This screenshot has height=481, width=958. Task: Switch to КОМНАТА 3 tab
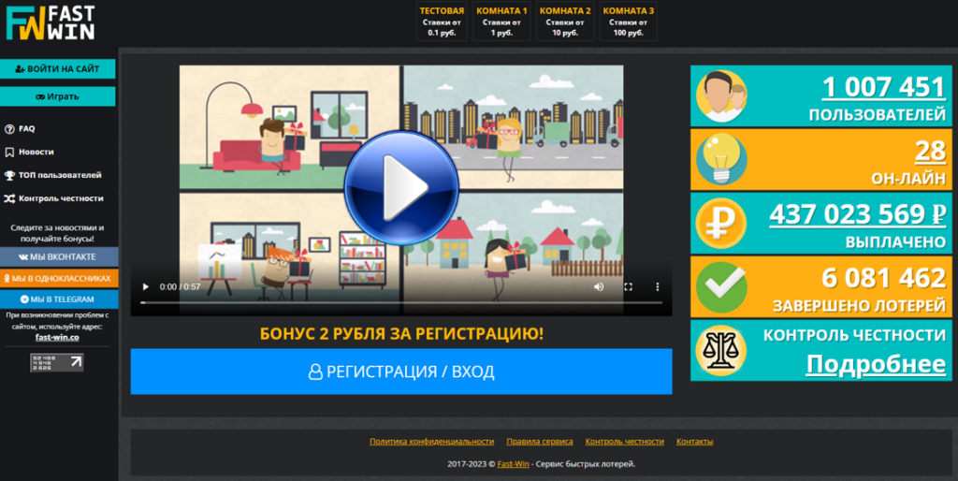coord(629,22)
